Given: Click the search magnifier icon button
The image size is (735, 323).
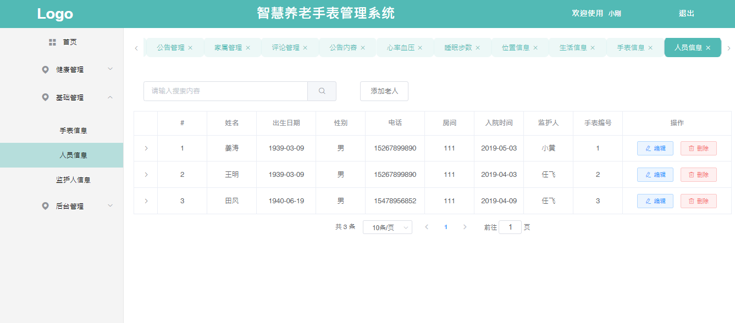Looking at the screenshot, I should coord(322,91).
